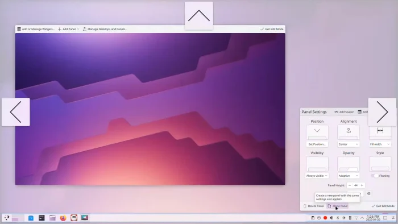The height and width of the screenshot is (224, 398).
Task: Open the Center alignment dropdown
Action: click(x=349, y=144)
